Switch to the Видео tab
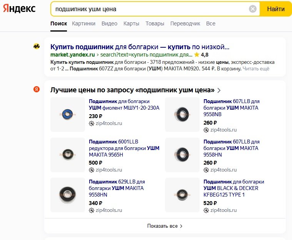292x240 pixels. coord(109,23)
